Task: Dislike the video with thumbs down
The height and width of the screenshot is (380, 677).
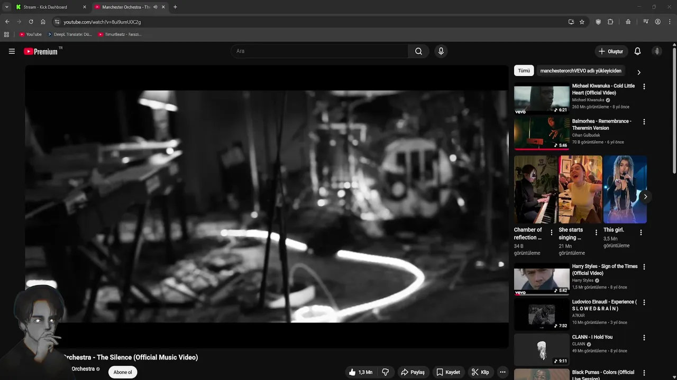Action: point(385,372)
